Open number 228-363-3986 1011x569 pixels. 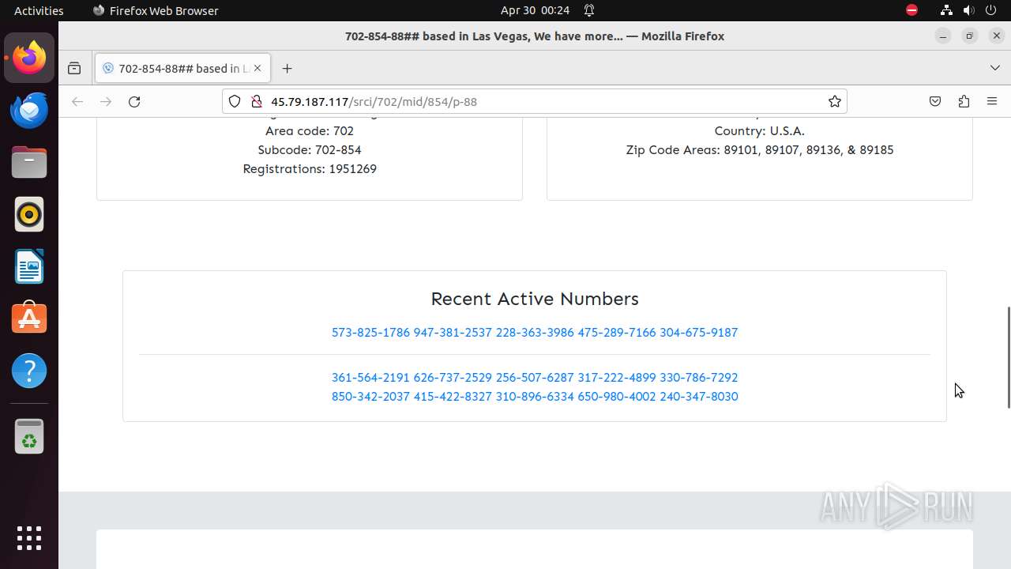[x=535, y=333]
